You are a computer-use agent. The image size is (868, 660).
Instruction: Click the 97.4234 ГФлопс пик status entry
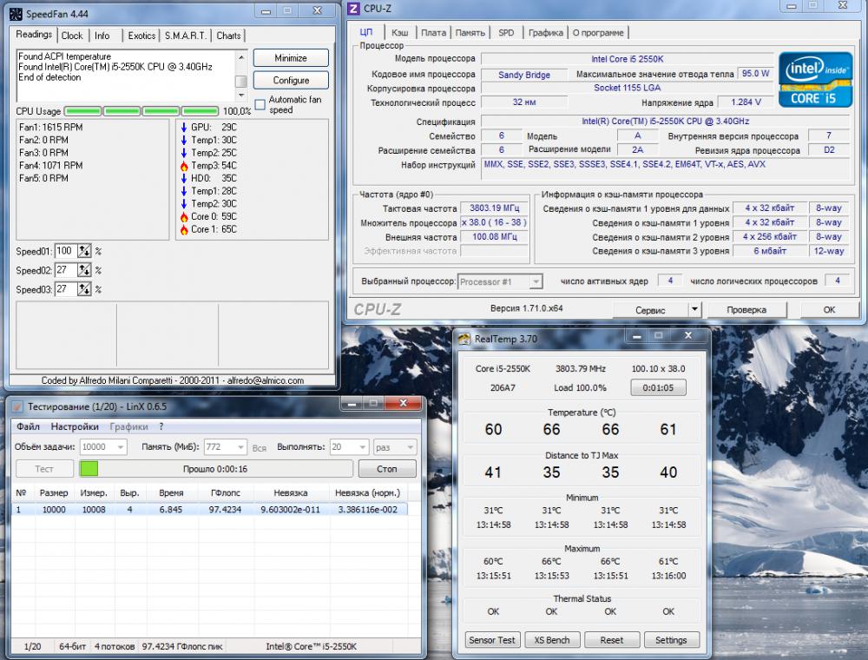[x=182, y=646]
